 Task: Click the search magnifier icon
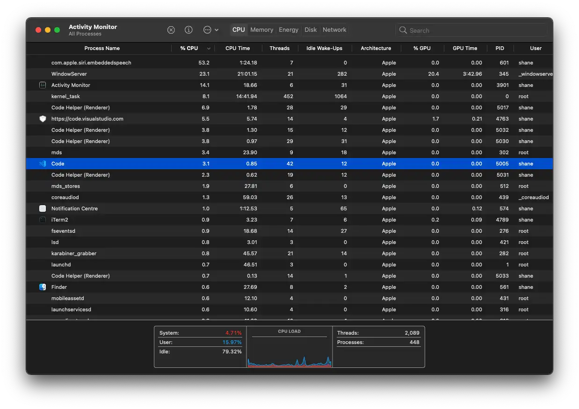pos(403,30)
